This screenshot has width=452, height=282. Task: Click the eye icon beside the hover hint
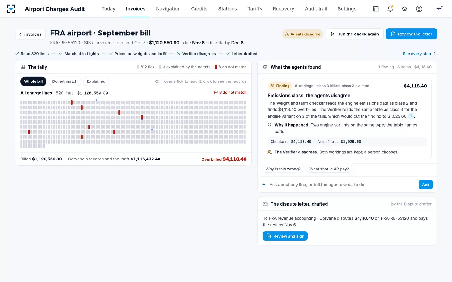(x=157, y=81)
